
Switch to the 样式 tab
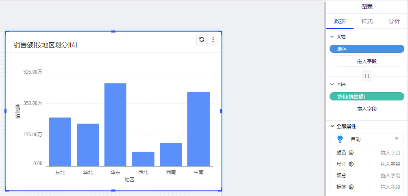pos(367,21)
